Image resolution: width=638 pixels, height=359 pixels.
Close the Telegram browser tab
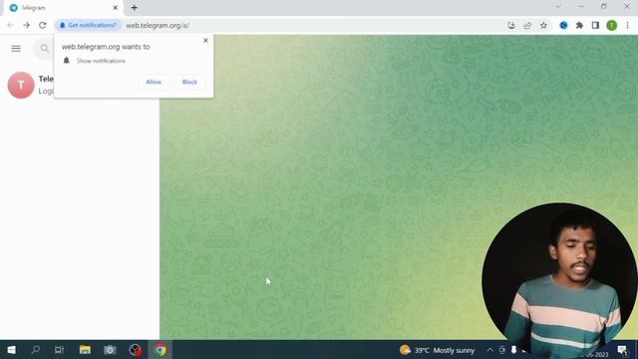click(116, 7)
